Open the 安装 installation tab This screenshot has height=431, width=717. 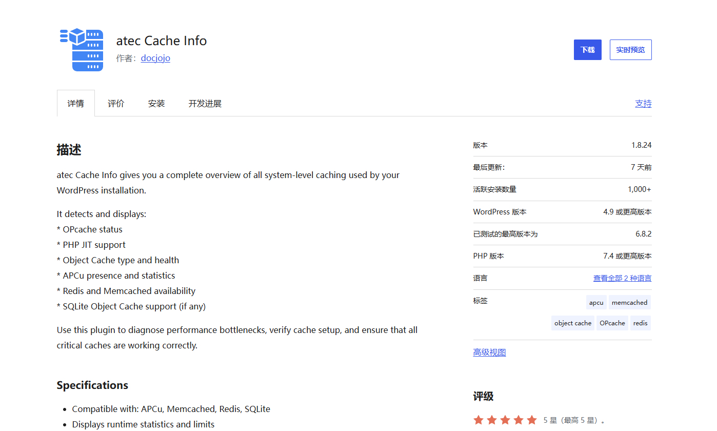point(156,103)
